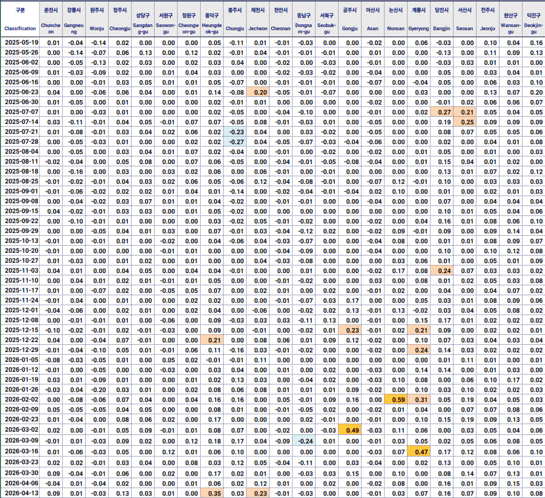Click the highlighted 0.59 Nonsan cell
545x498 pixels.
[396, 400]
